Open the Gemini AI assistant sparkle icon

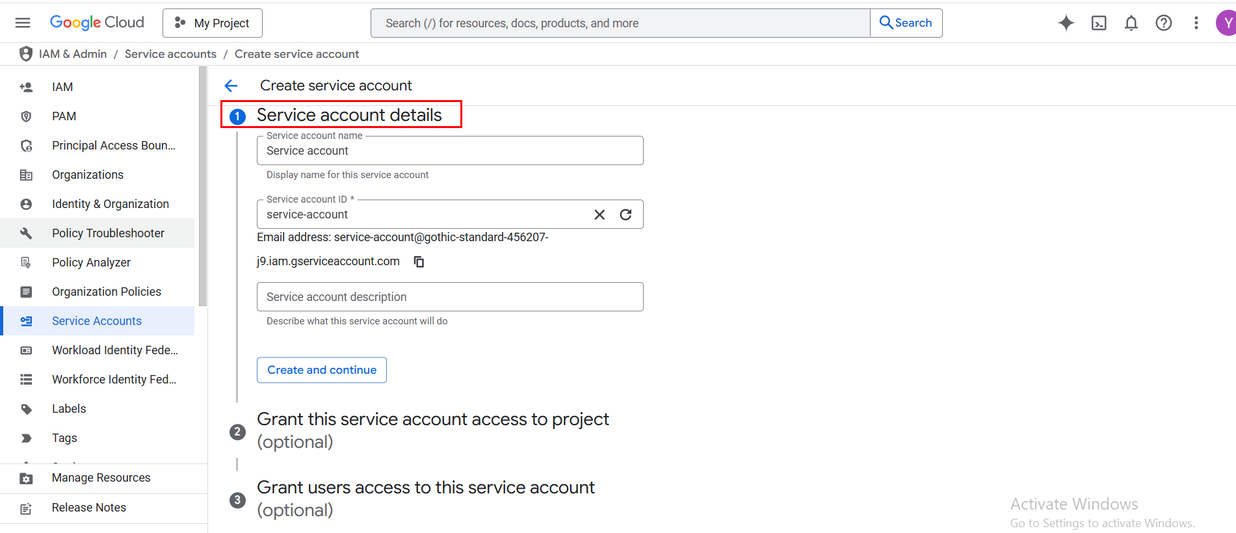1066,23
